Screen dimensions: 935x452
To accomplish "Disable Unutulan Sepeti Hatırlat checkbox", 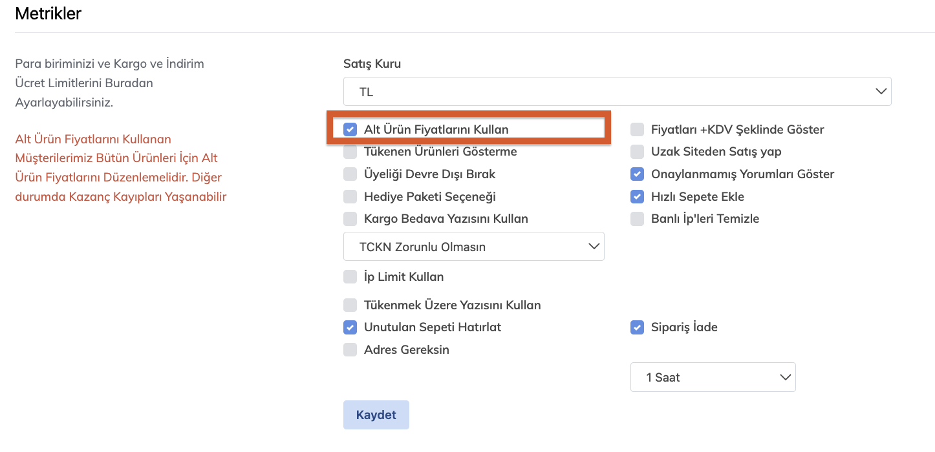I will (x=350, y=327).
